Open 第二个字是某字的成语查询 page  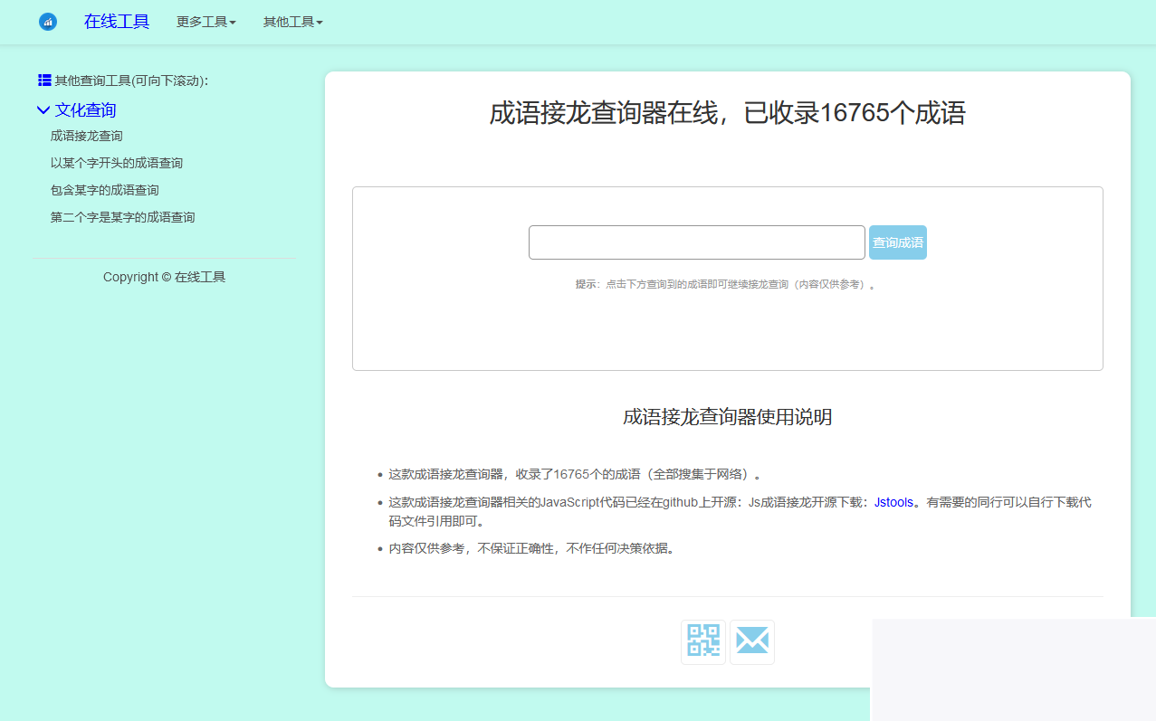(x=123, y=217)
